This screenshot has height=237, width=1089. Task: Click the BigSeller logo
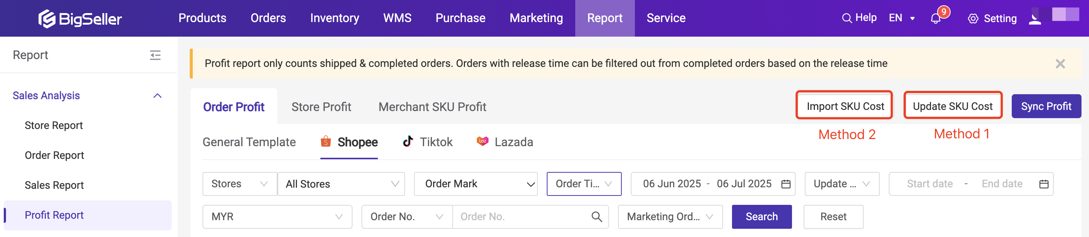coord(79,19)
